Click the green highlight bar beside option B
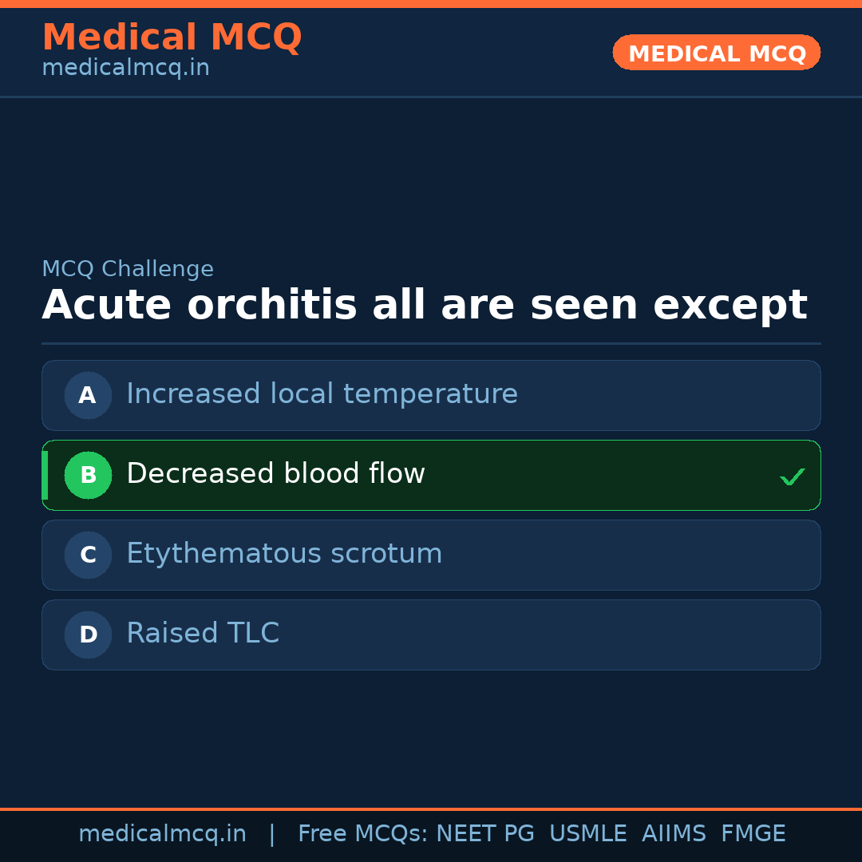The width and height of the screenshot is (862, 862). [x=44, y=475]
